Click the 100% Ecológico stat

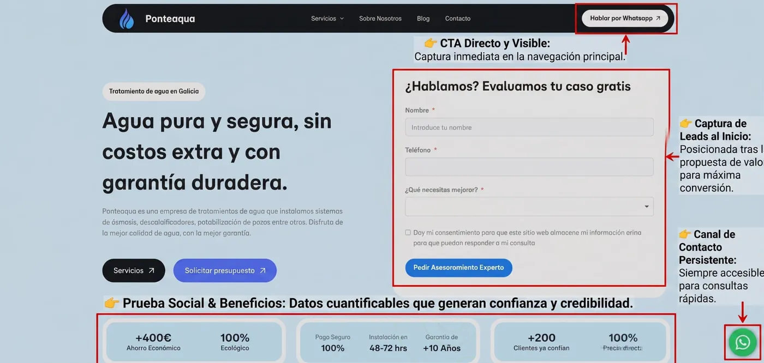click(x=235, y=342)
